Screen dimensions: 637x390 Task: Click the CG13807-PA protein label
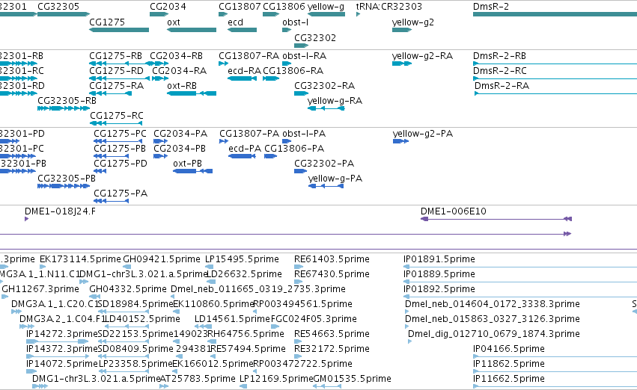click(x=249, y=134)
